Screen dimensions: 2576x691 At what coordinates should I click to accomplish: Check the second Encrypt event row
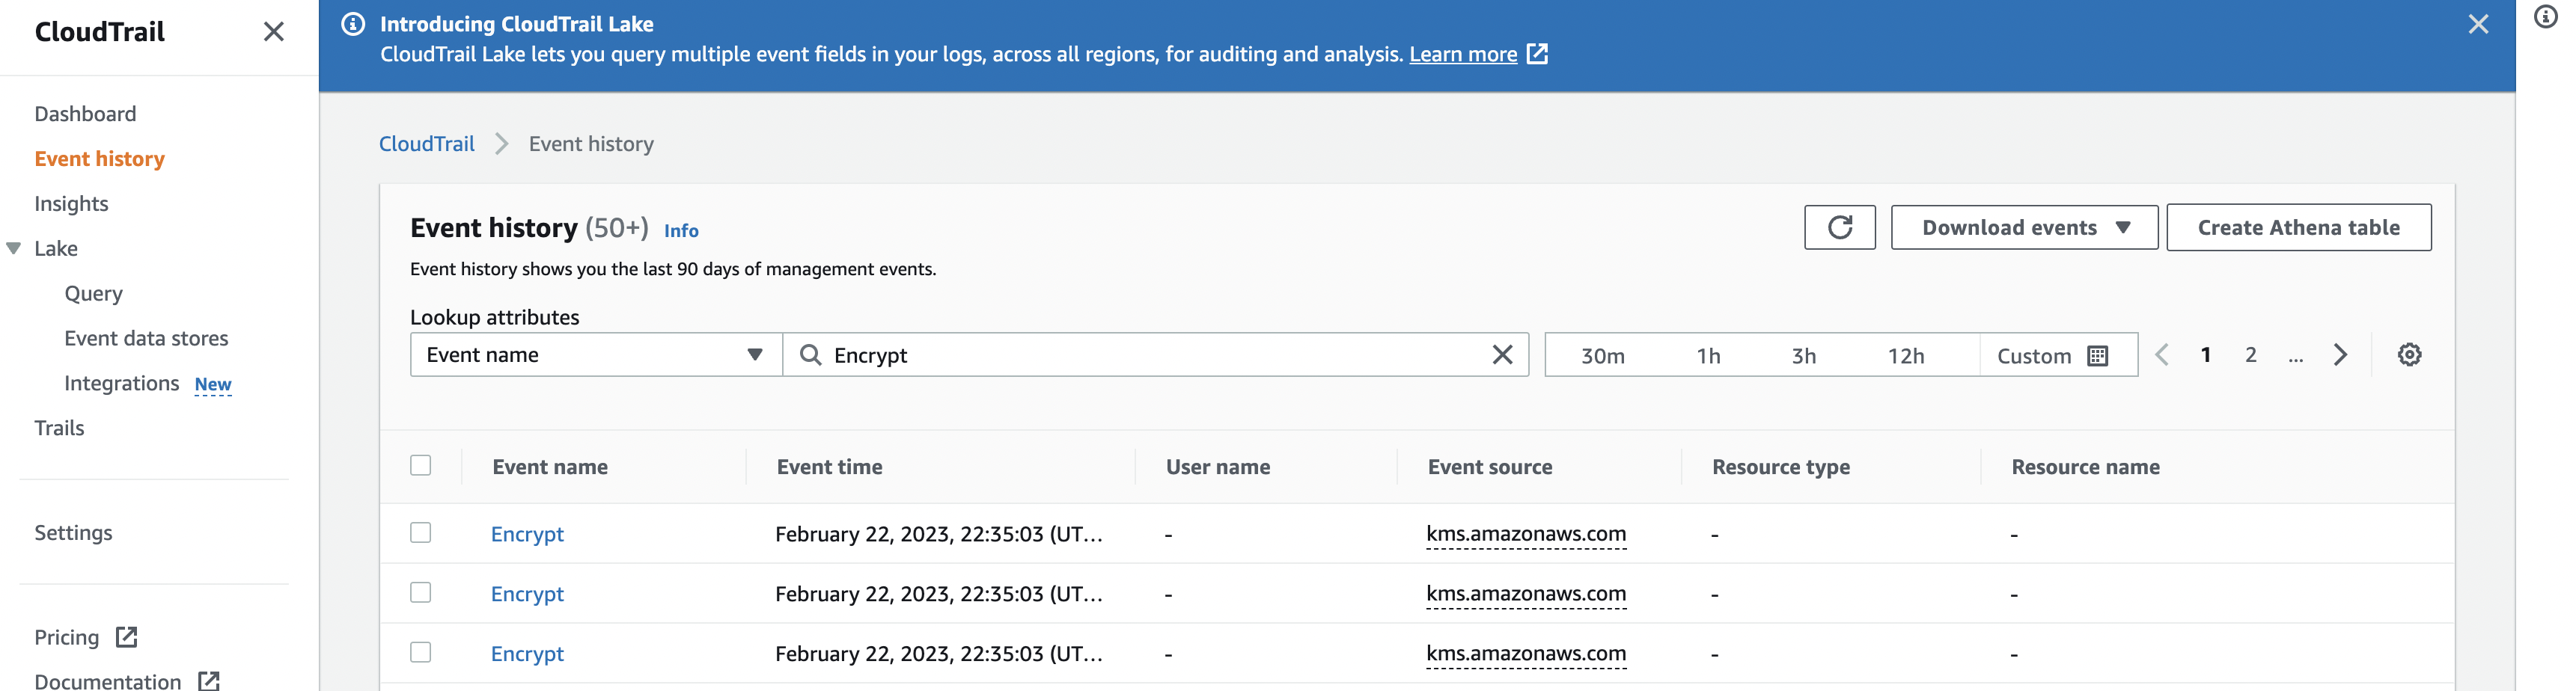pos(421,593)
